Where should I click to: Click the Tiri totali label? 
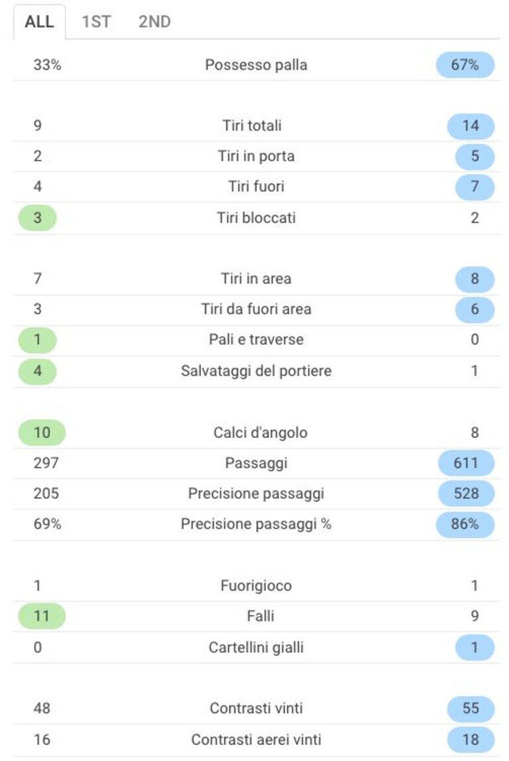252,125
